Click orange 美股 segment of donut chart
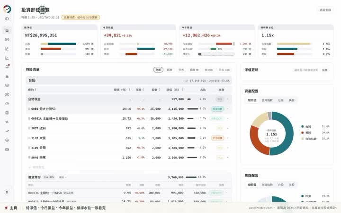This screenshot has width=341, height=213. pos(258,142)
